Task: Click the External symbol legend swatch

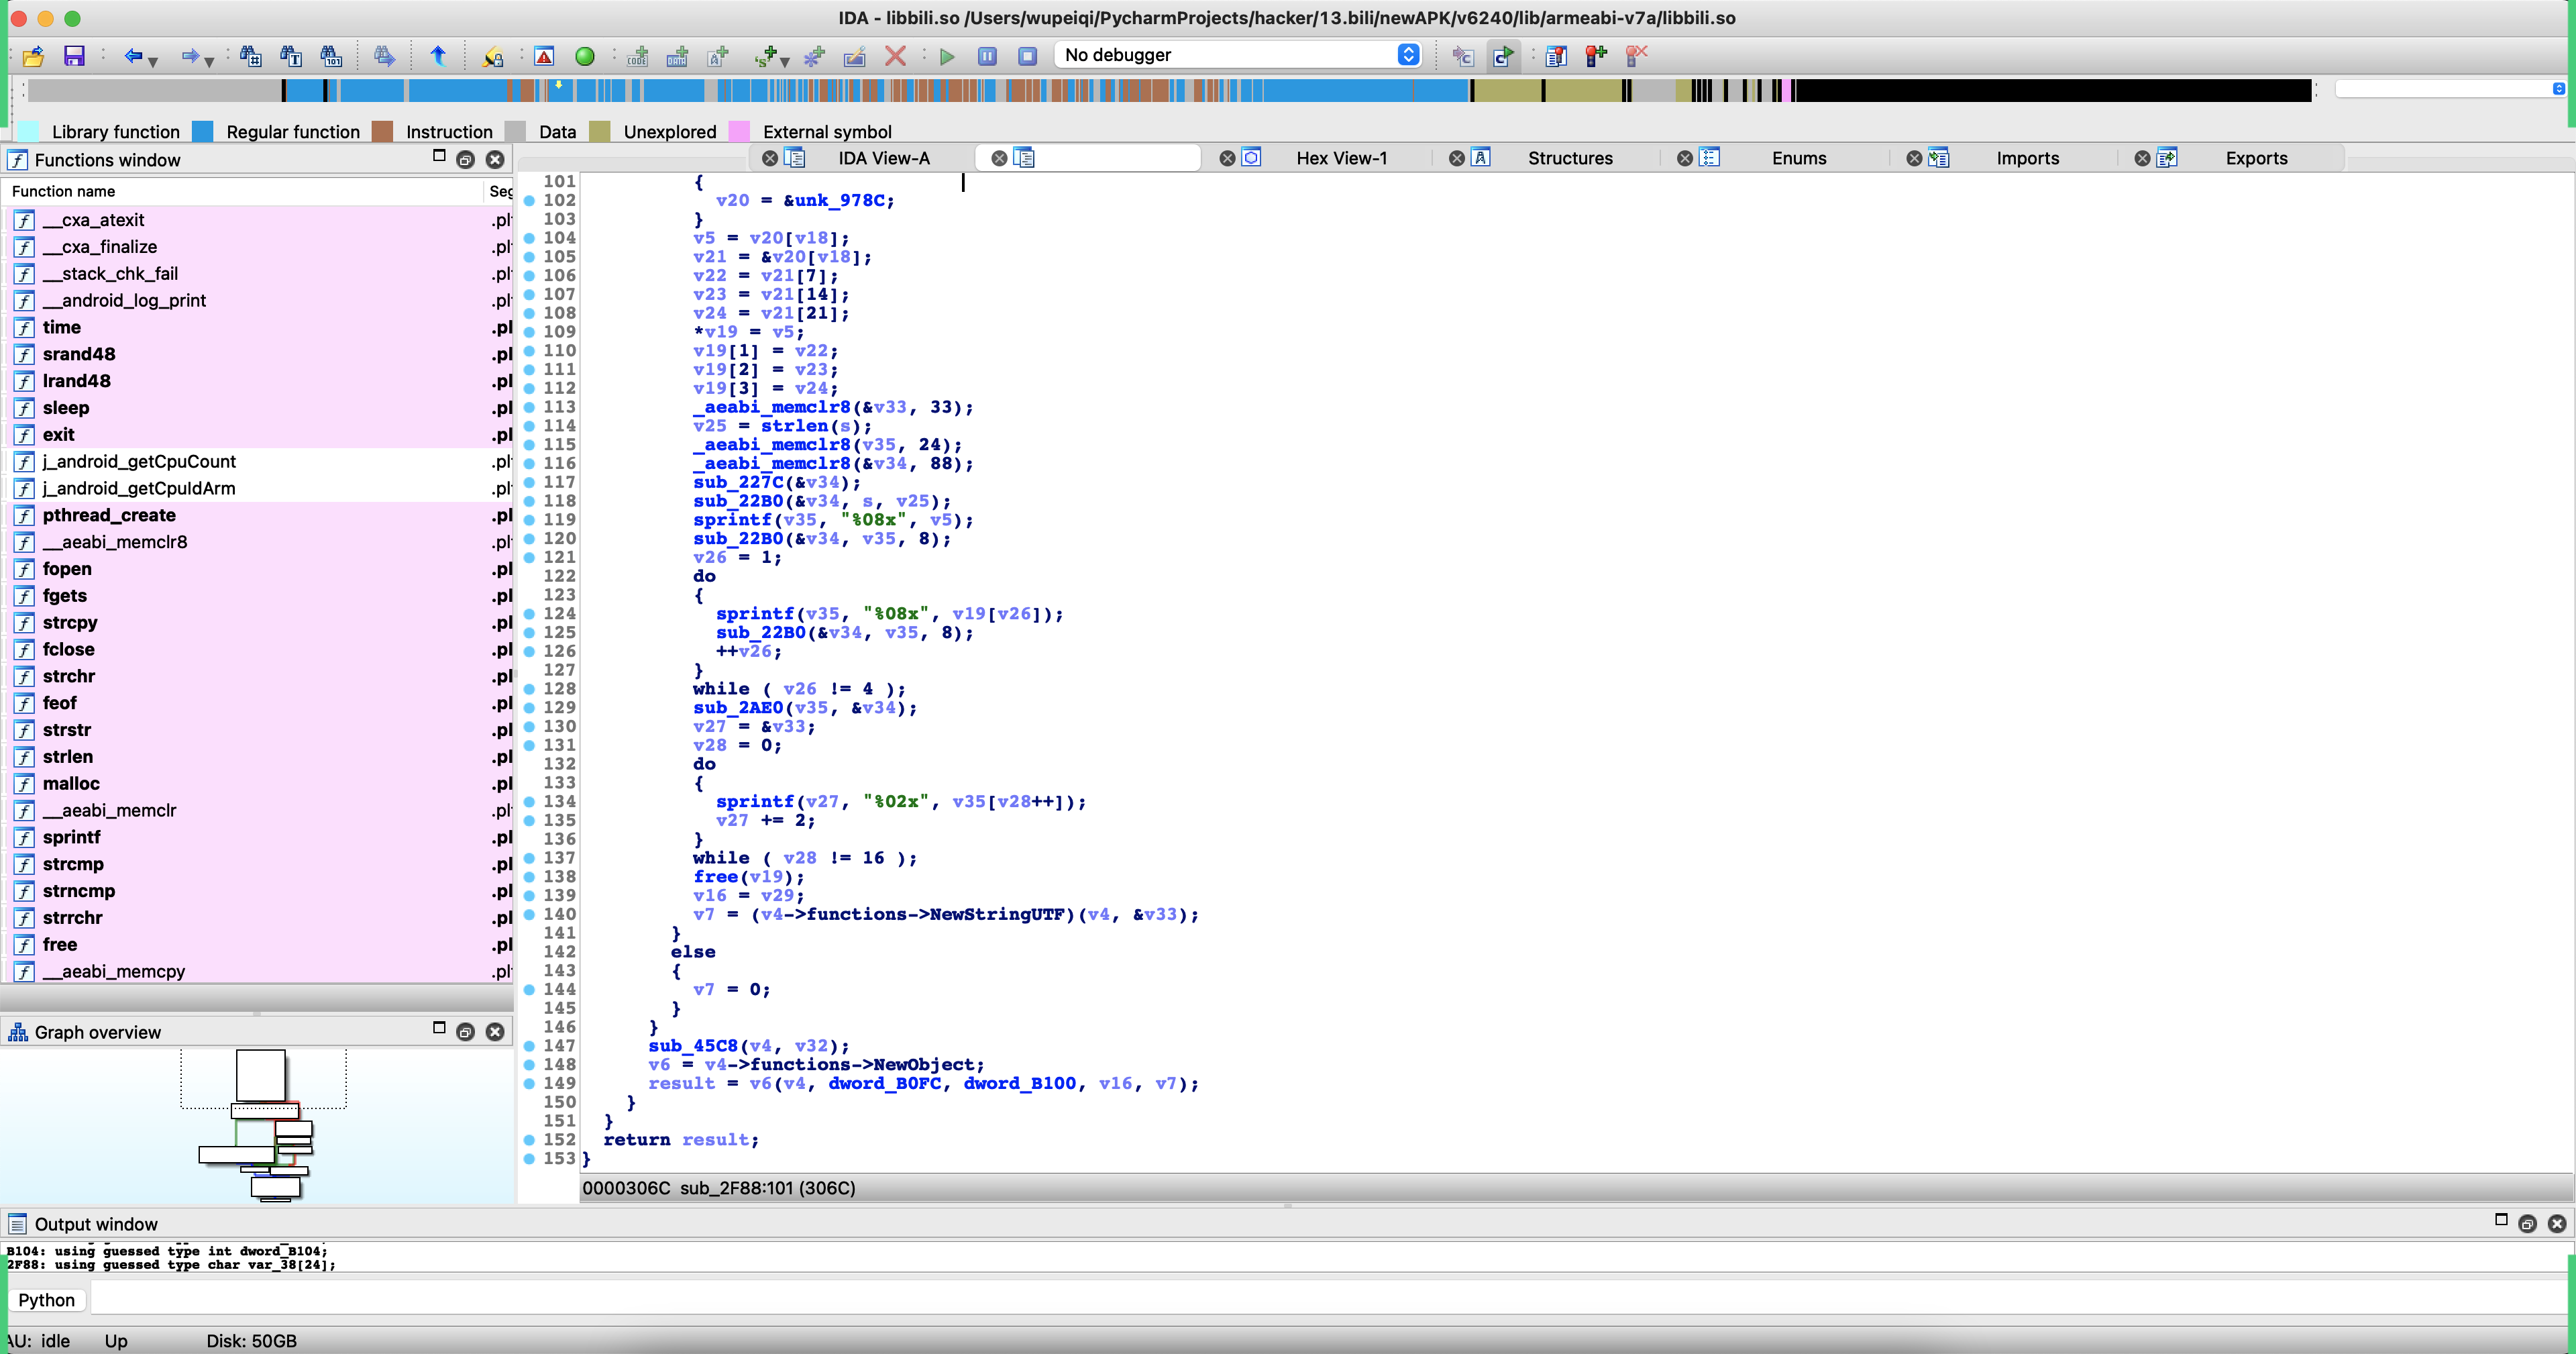Action: [739, 131]
